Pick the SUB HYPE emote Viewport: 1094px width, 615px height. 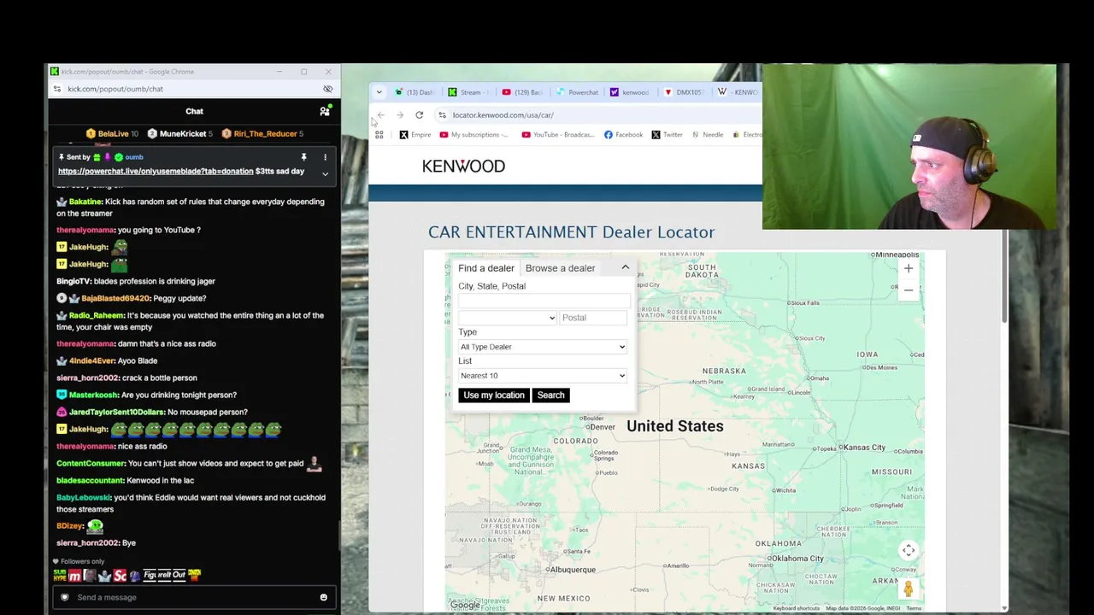pos(60,576)
